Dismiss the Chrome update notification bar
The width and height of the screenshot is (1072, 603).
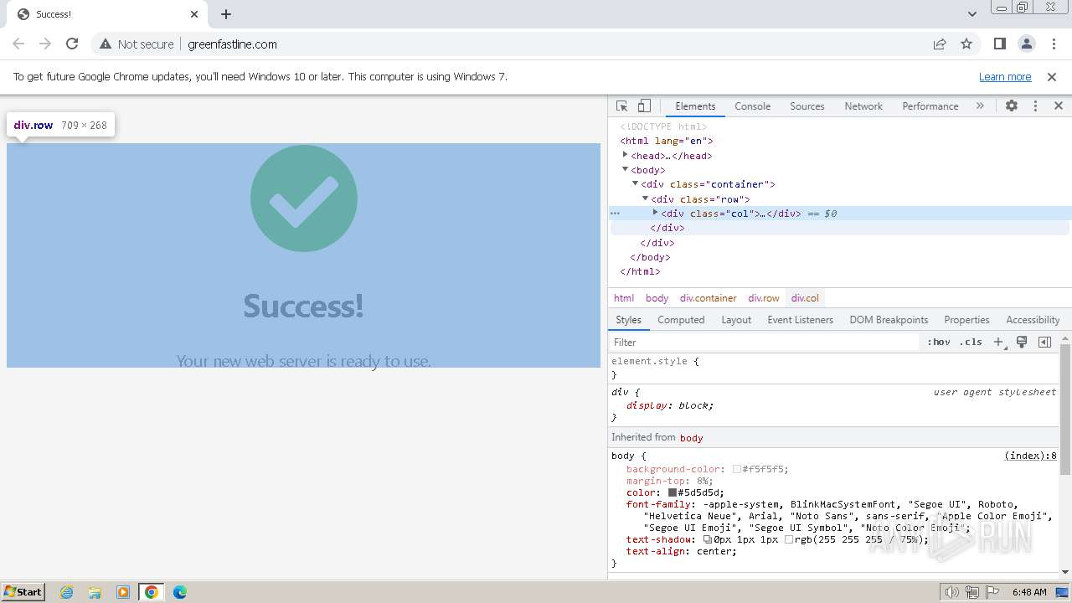(x=1052, y=76)
